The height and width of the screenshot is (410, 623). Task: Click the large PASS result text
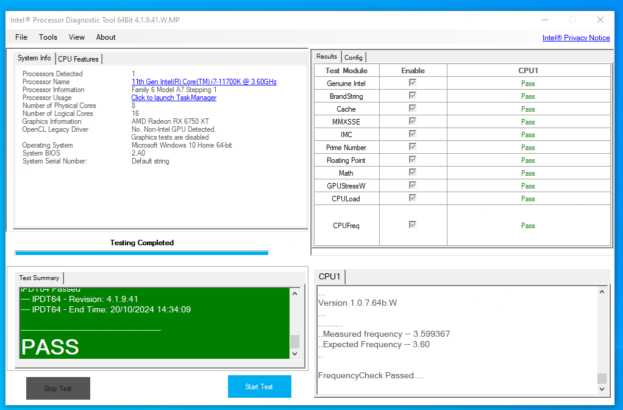(x=50, y=347)
